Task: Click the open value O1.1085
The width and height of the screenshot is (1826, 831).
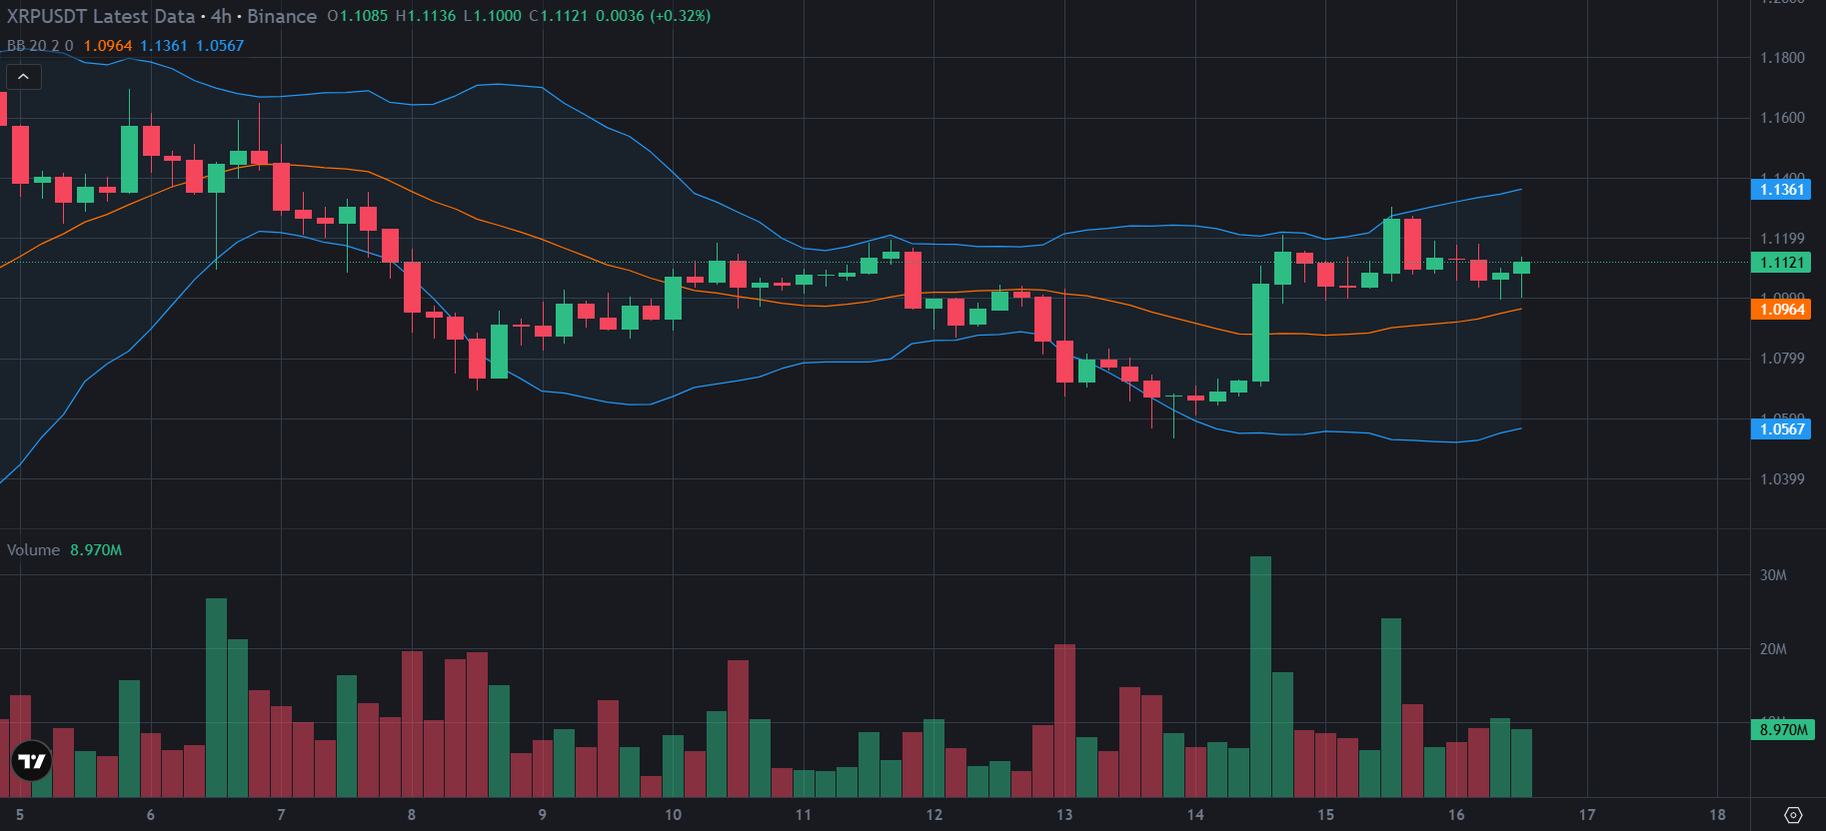Action: (358, 16)
